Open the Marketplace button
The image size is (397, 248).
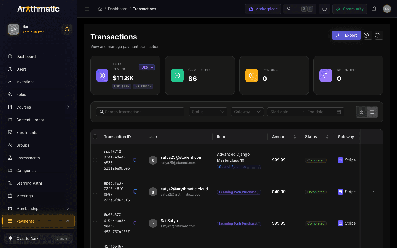tap(263, 9)
